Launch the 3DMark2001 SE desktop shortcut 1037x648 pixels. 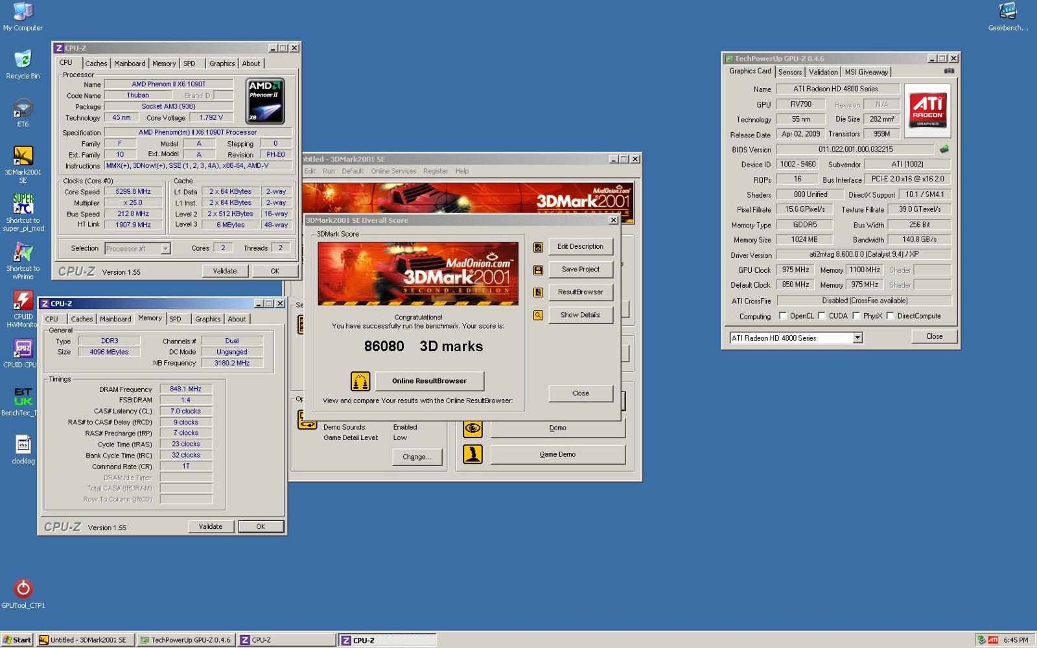[x=23, y=165]
